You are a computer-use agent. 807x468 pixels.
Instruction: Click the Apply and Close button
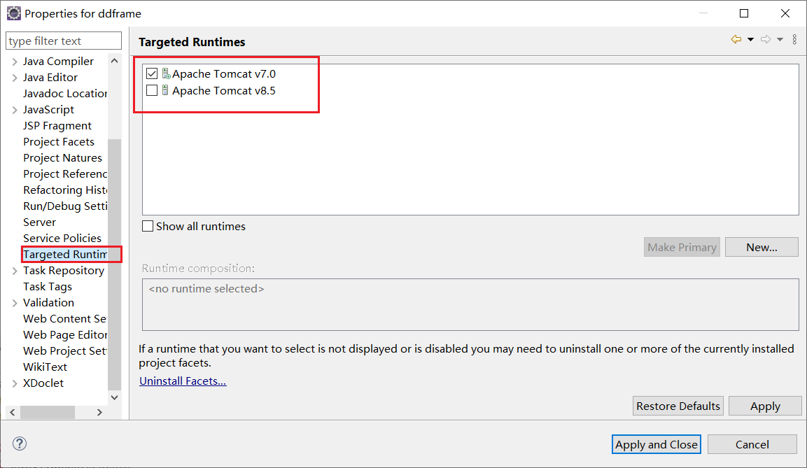click(x=657, y=444)
